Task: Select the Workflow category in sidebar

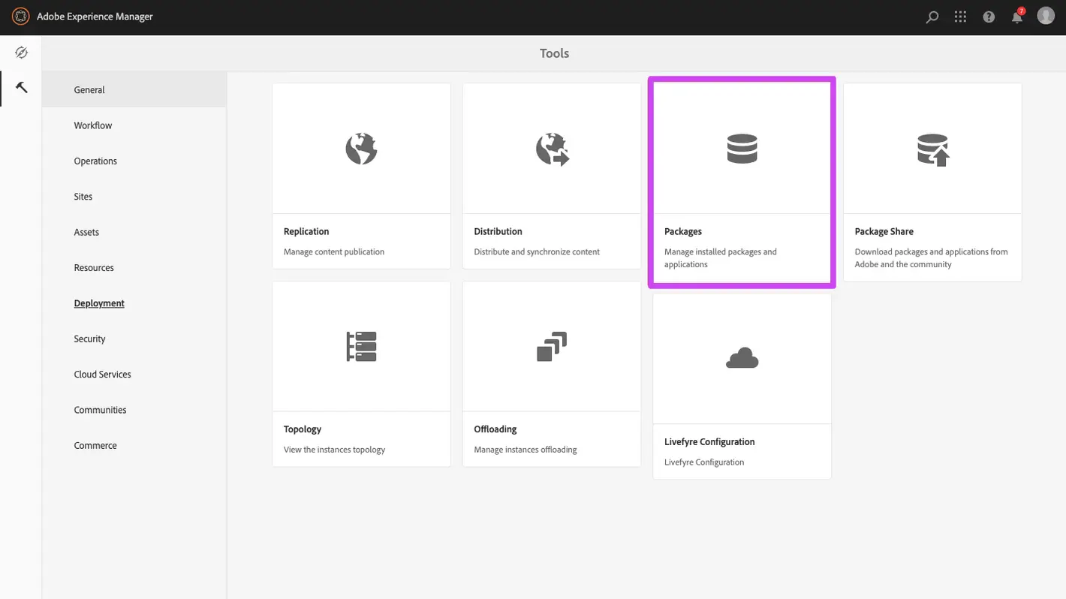Action: [134, 125]
